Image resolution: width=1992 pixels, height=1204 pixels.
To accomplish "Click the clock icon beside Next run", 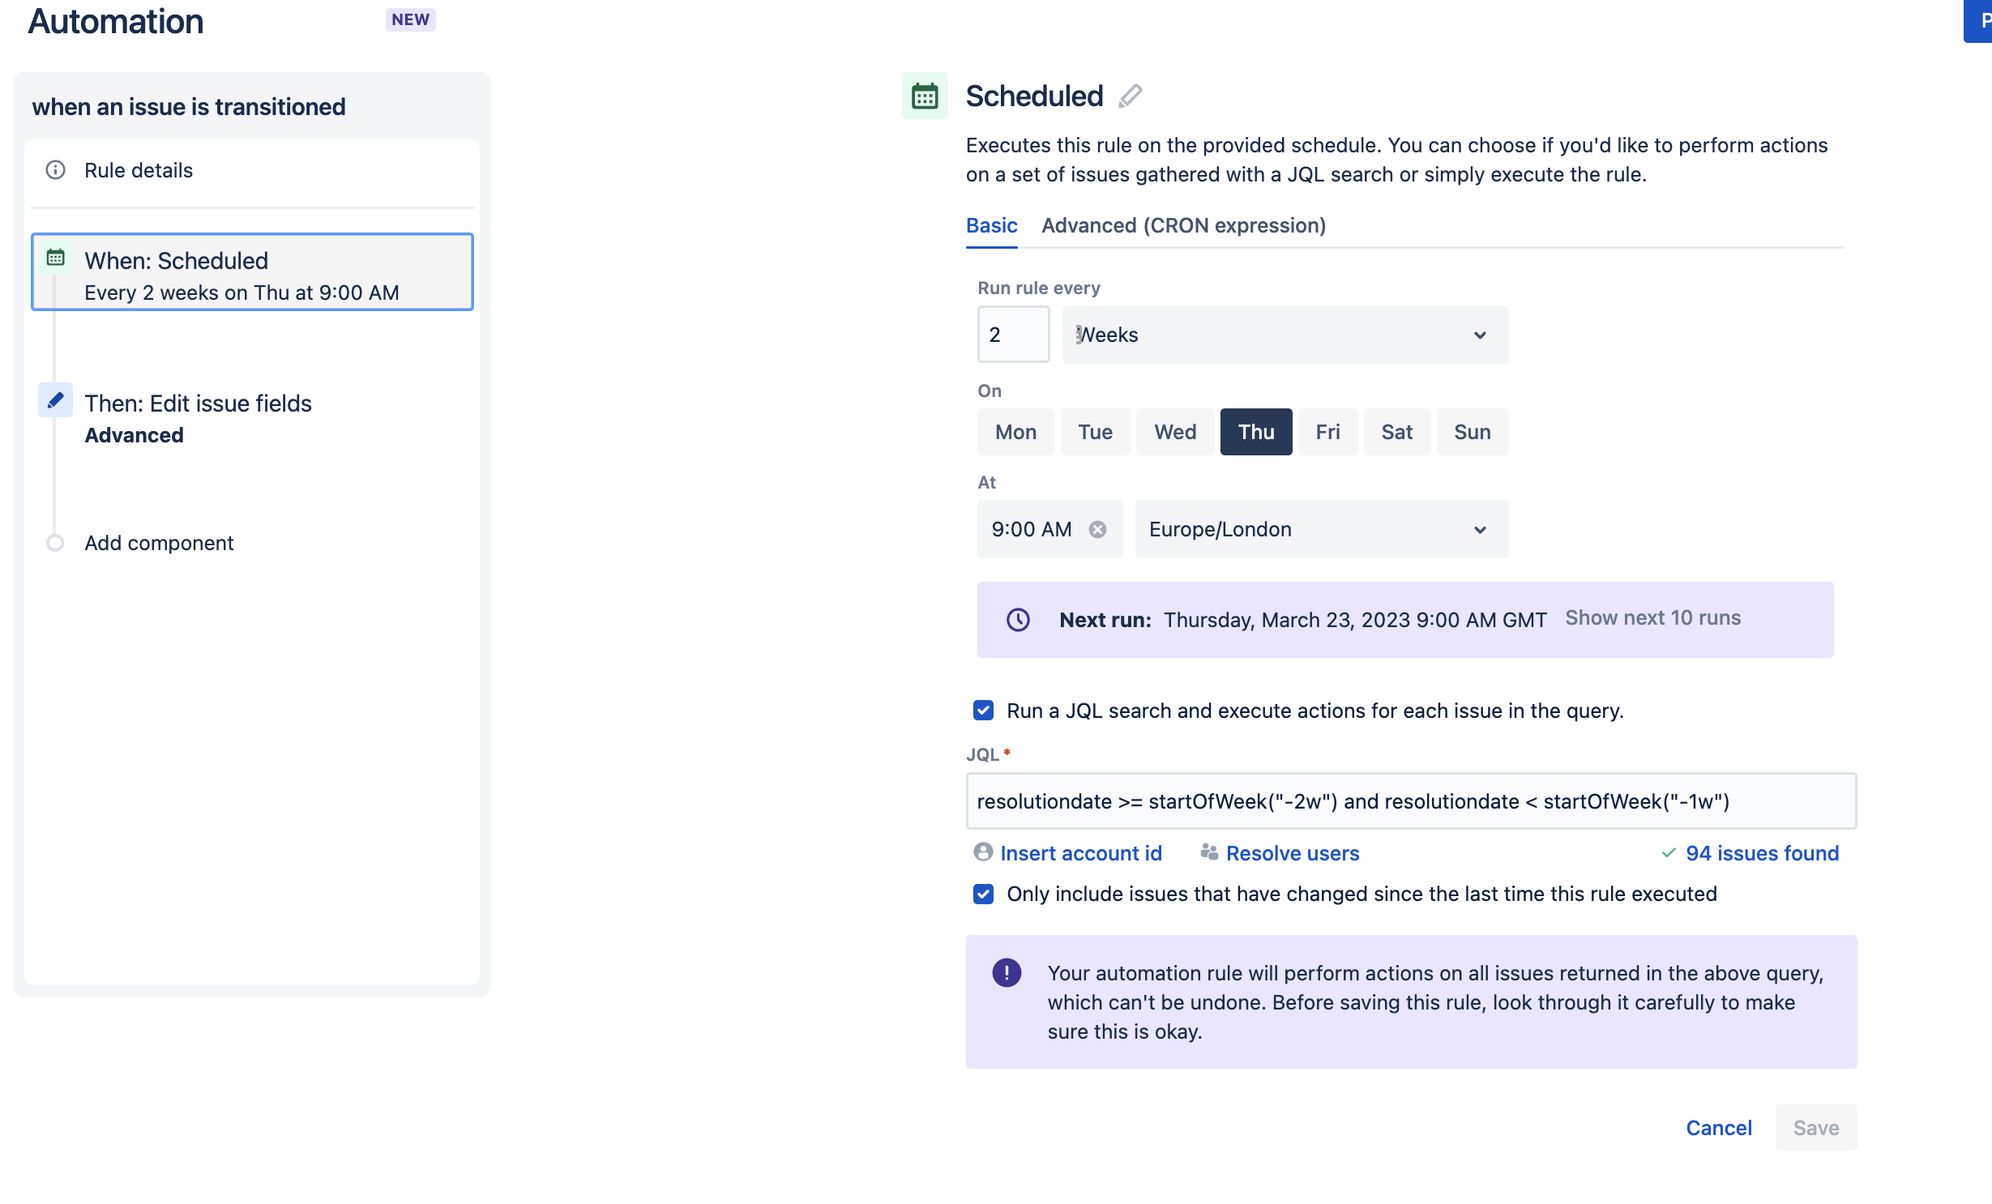I will [x=1019, y=619].
